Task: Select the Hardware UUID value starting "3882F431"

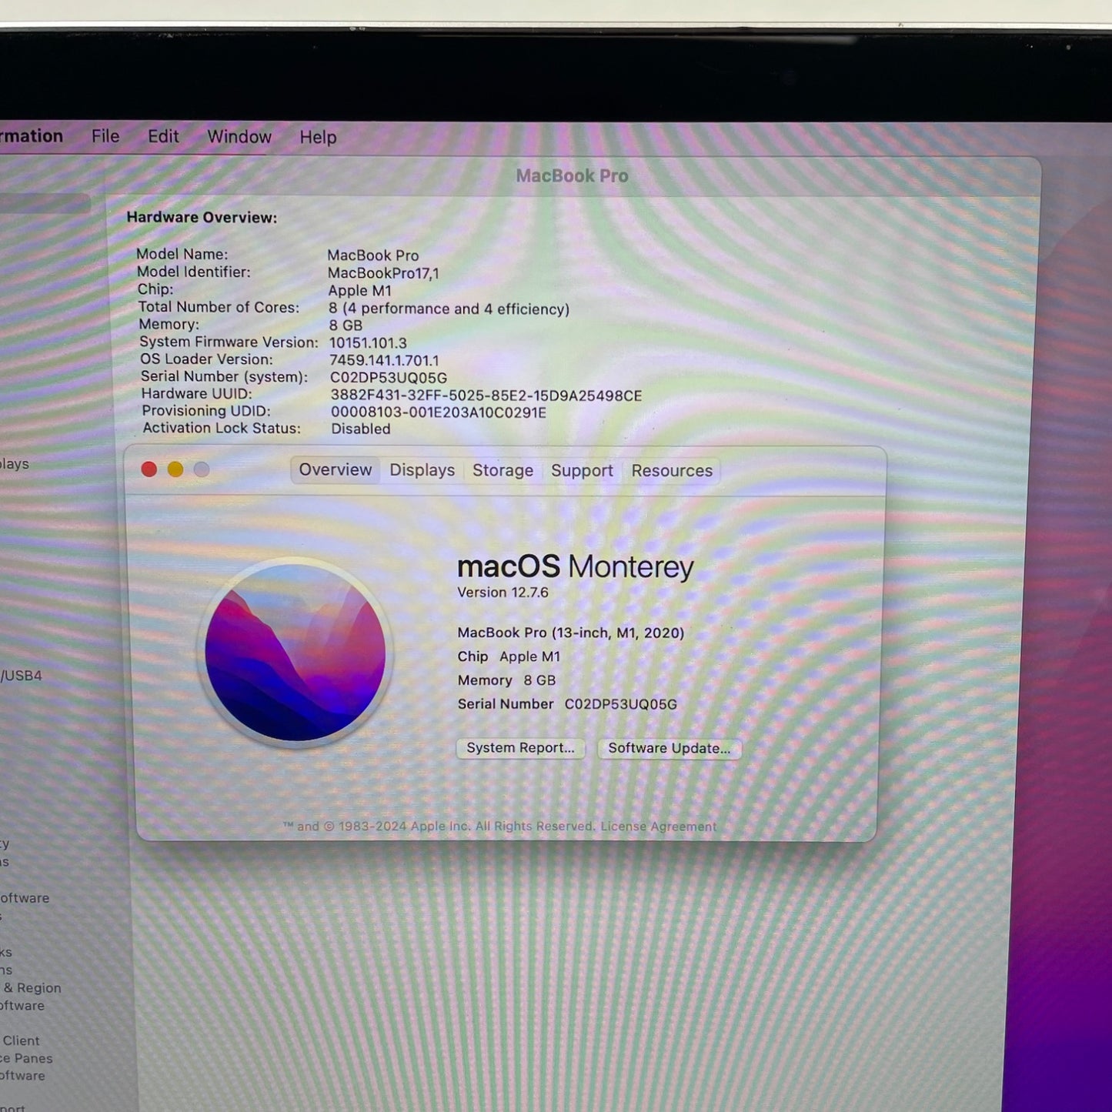Action: click(x=486, y=396)
